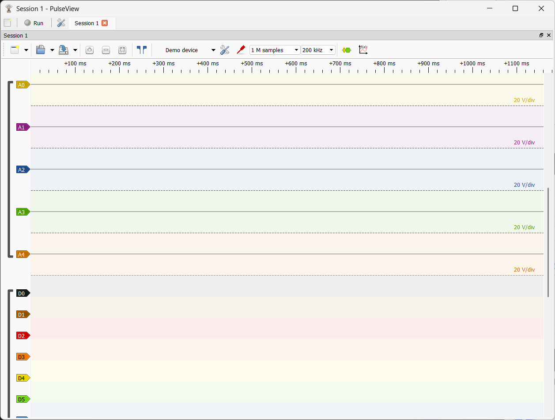Click the A3 channel color tag
555x420 pixels.
pos(23,212)
